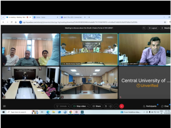Open the Chat panel
The image size is (171, 128).
tap(165, 106)
